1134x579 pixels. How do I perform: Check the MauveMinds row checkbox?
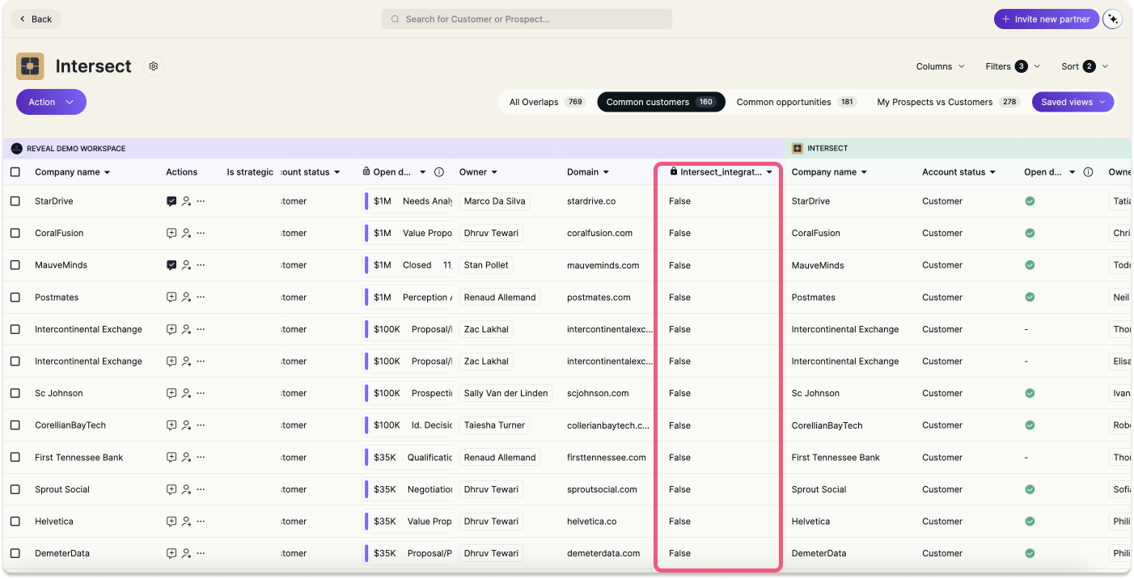[x=15, y=265]
